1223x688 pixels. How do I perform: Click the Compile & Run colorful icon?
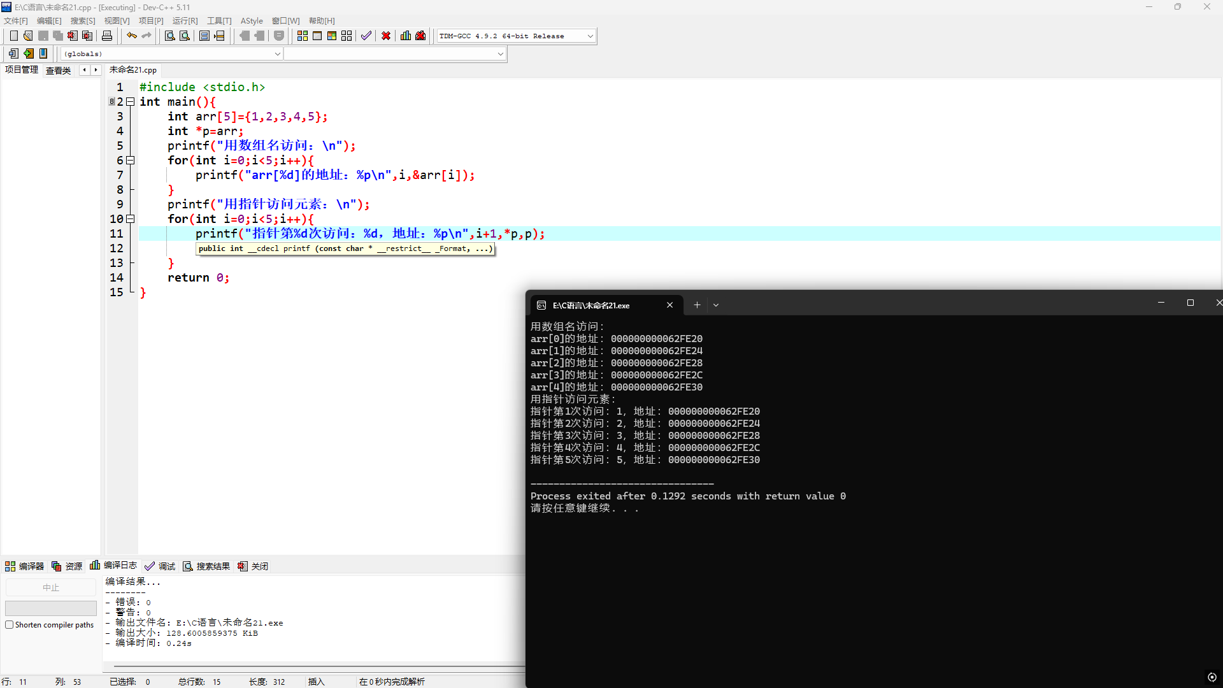click(x=332, y=36)
